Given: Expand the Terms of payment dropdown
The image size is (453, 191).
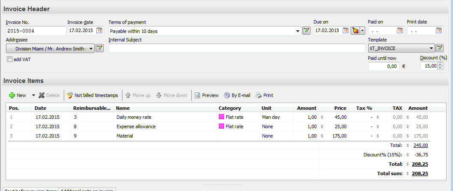Looking at the screenshot, I should [298, 31].
